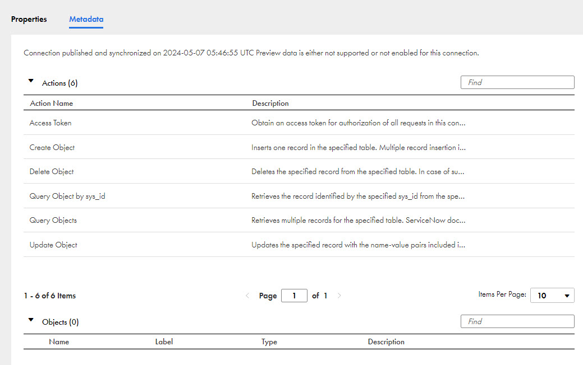The height and width of the screenshot is (365, 583).
Task: Select the Create Object action
Action: point(52,147)
